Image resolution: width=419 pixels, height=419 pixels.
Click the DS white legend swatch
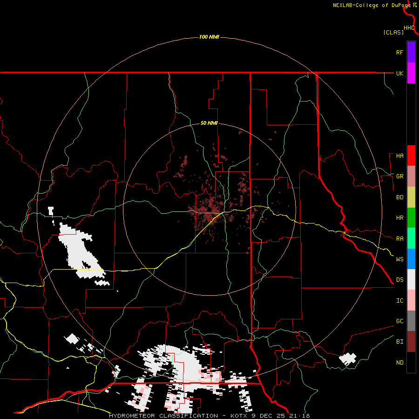tap(411, 279)
